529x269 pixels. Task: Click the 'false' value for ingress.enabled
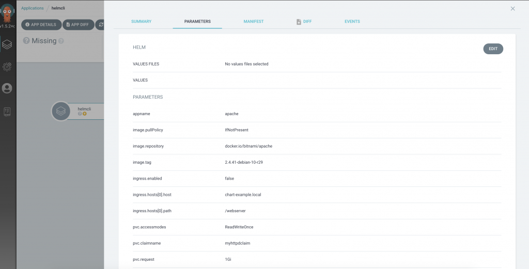pyautogui.click(x=229, y=179)
